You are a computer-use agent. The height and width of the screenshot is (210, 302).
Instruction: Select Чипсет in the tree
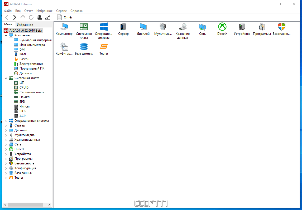point(22,106)
